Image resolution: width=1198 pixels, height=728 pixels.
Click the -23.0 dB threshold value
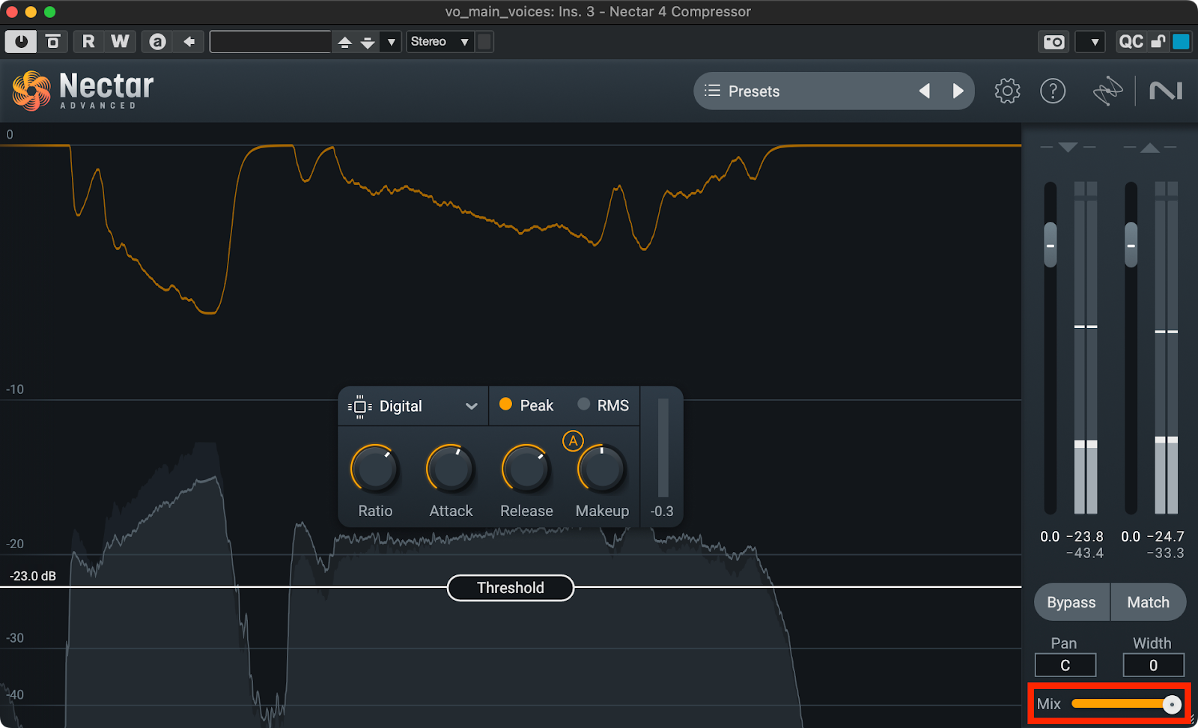[x=33, y=576]
